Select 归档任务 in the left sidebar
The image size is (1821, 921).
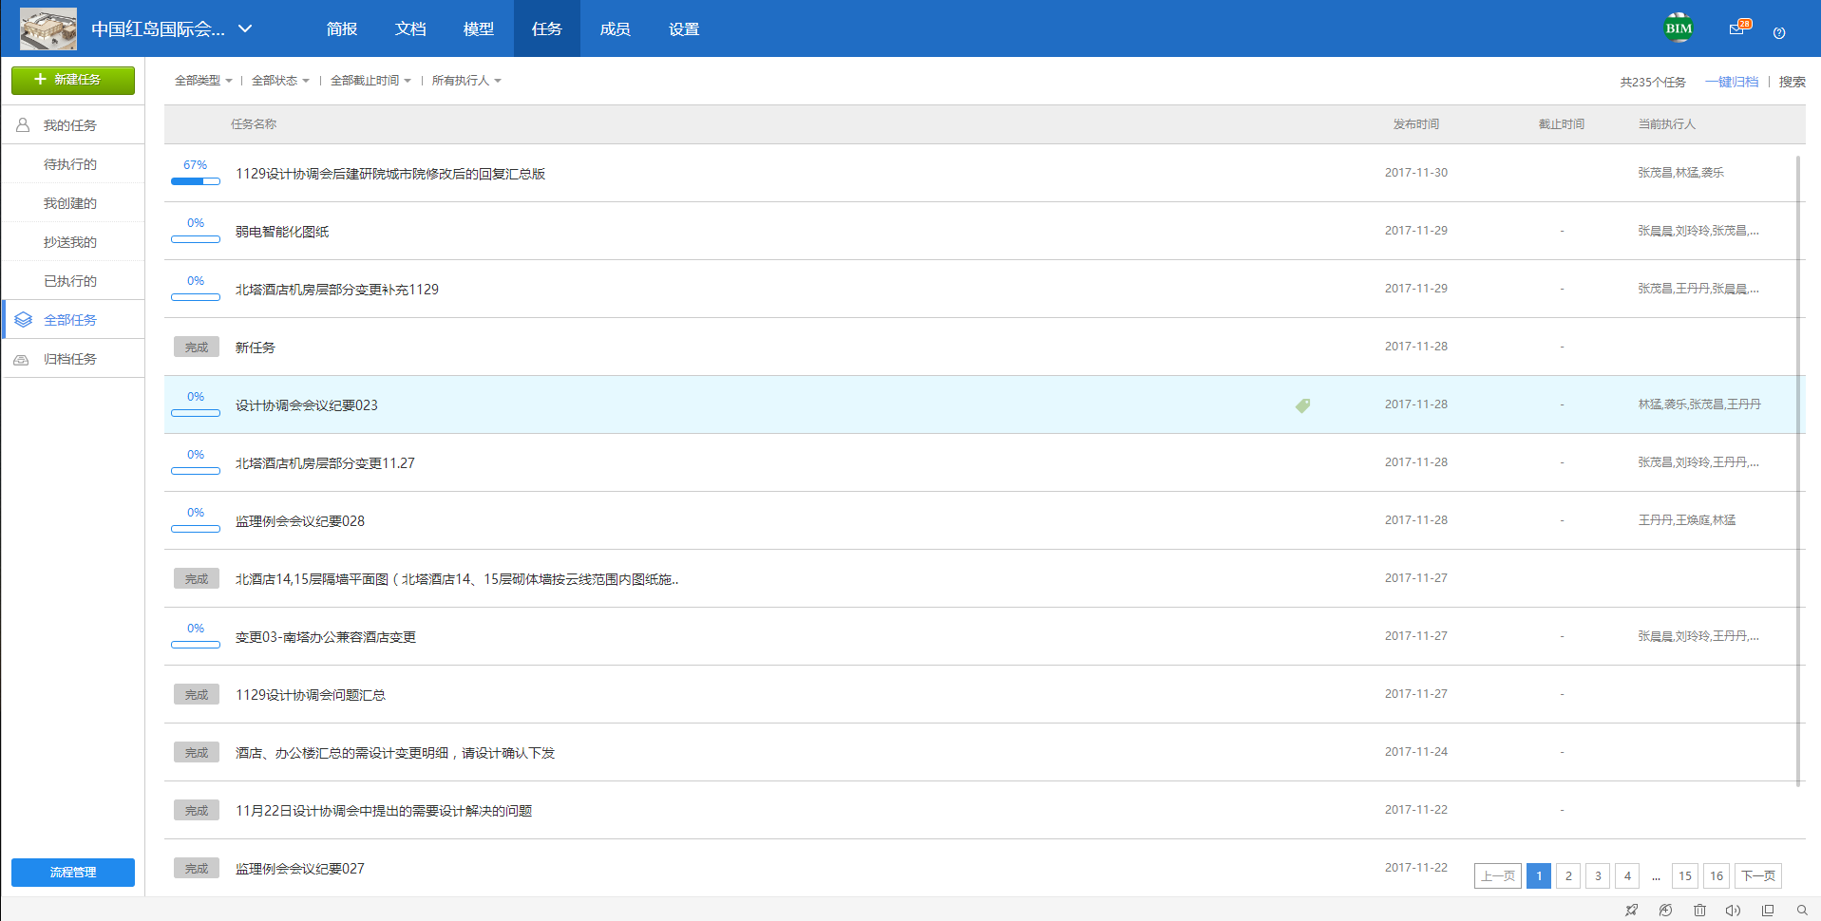click(x=70, y=359)
